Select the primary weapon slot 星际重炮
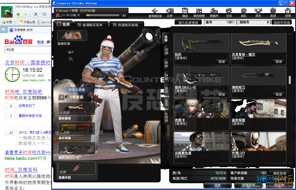This screenshot has height=190, width=296. [77, 109]
